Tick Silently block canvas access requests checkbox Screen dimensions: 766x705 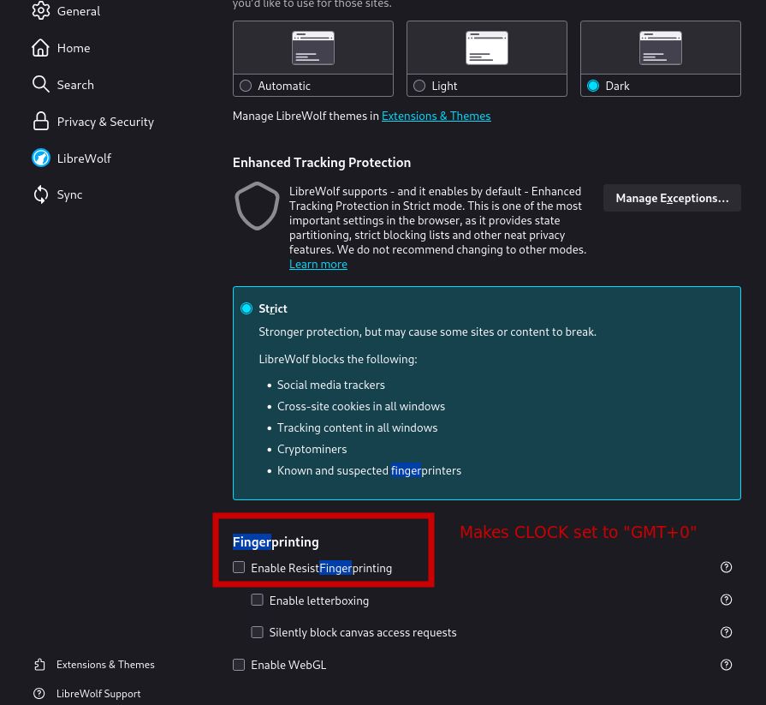[x=257, y=632]
